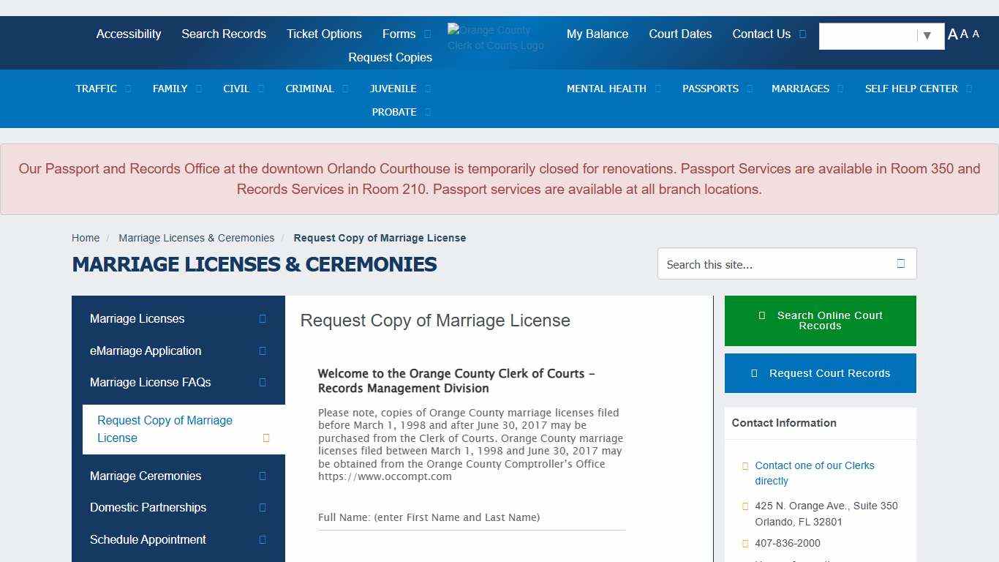
Task: Open the language dropdown arrow in header
Action: tap(927, 36)
